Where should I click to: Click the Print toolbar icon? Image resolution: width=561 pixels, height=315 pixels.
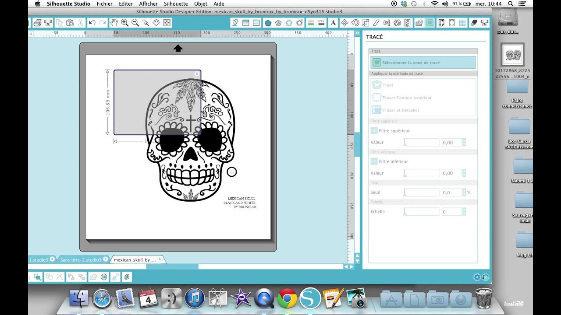pyautogui.click(x=38, y=23)
